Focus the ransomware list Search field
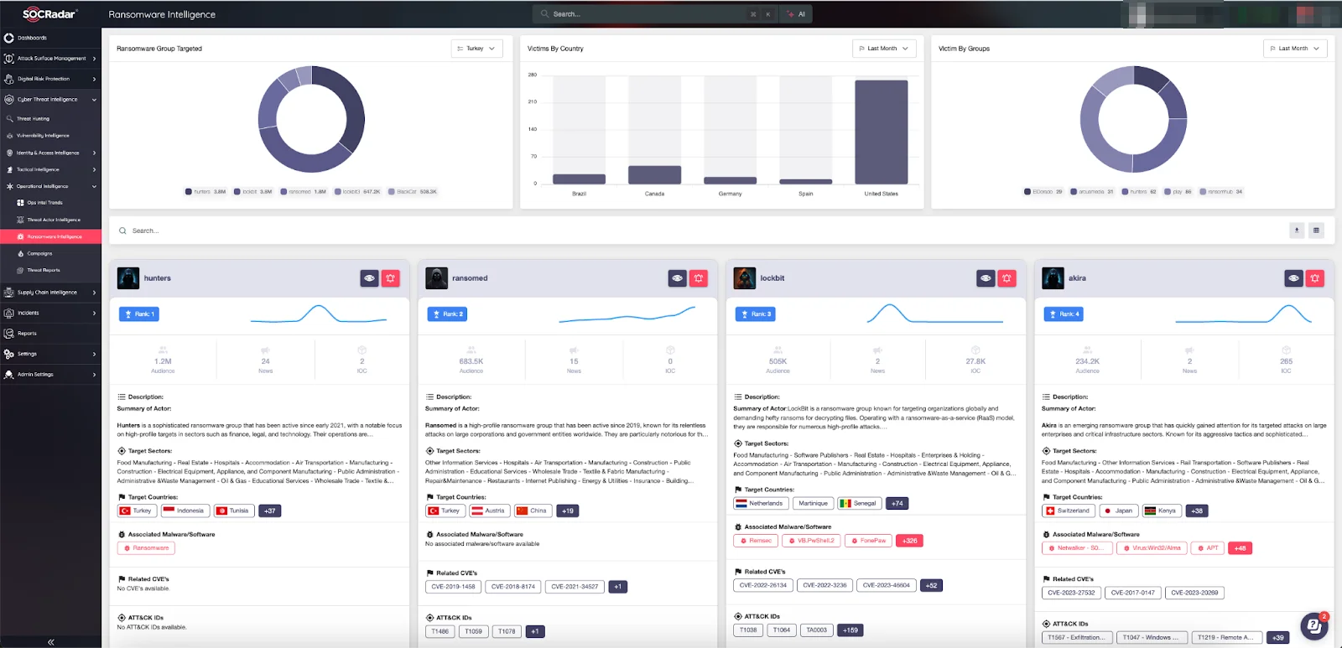 (x=700, y=231)
